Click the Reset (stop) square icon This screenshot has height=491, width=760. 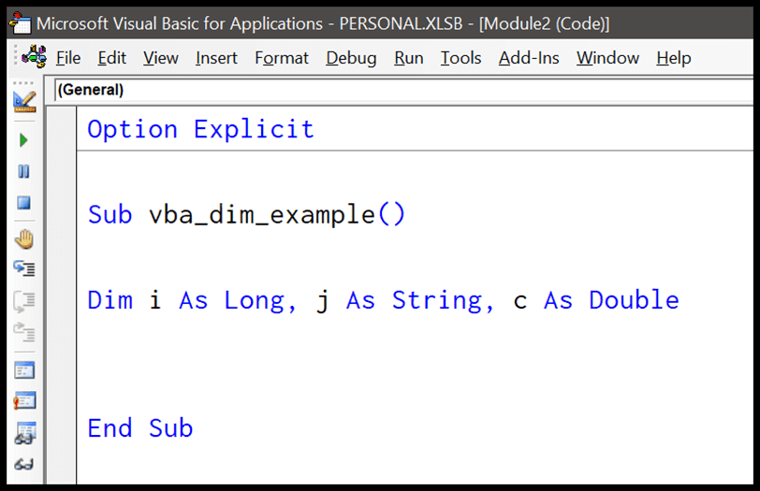(24, 203)
